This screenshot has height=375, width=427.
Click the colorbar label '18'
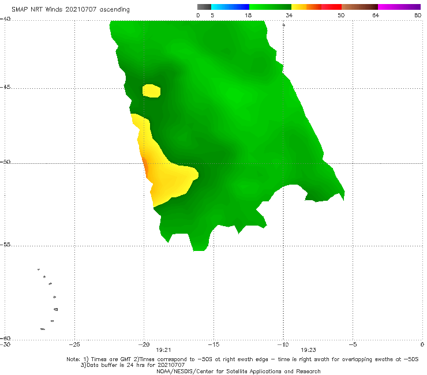click(248, 15)
